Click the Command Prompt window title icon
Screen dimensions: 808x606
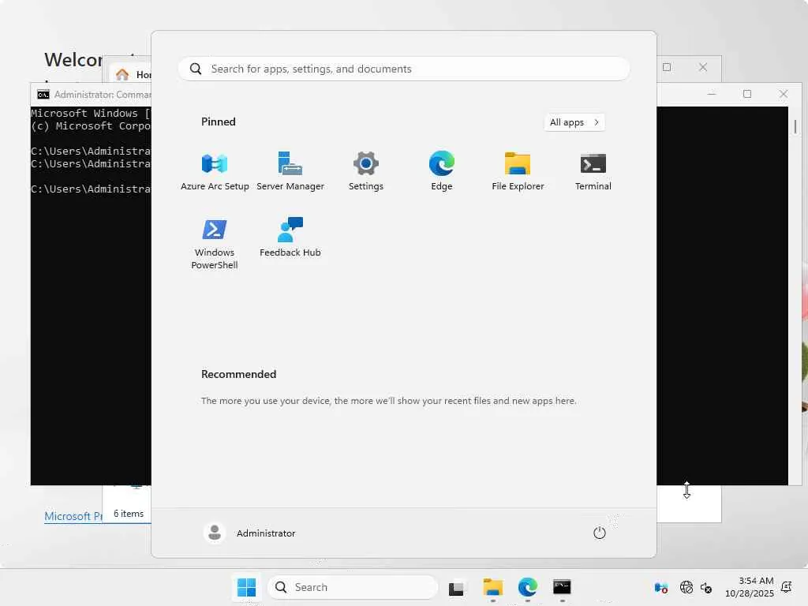(x=43, y=95)
